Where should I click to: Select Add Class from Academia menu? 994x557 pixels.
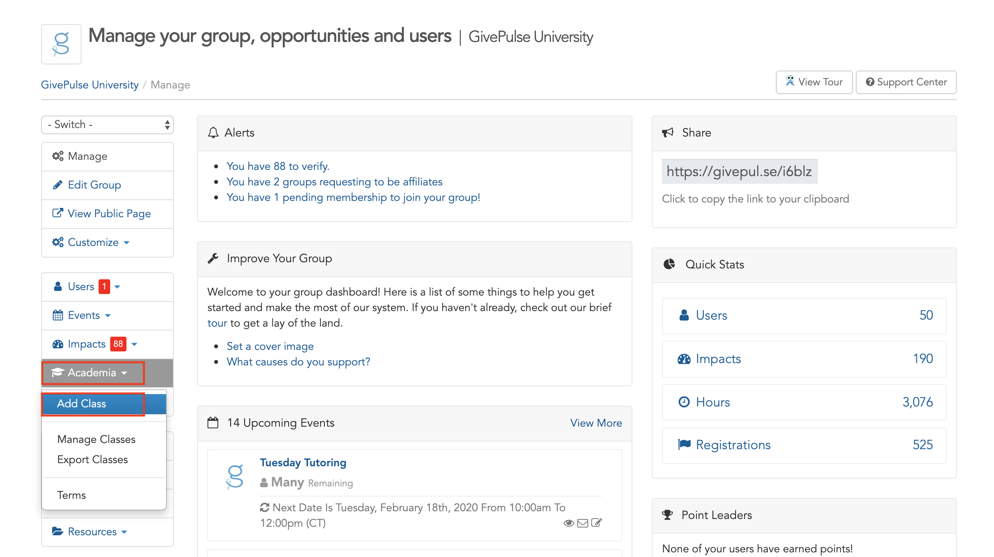coord(104,403)
